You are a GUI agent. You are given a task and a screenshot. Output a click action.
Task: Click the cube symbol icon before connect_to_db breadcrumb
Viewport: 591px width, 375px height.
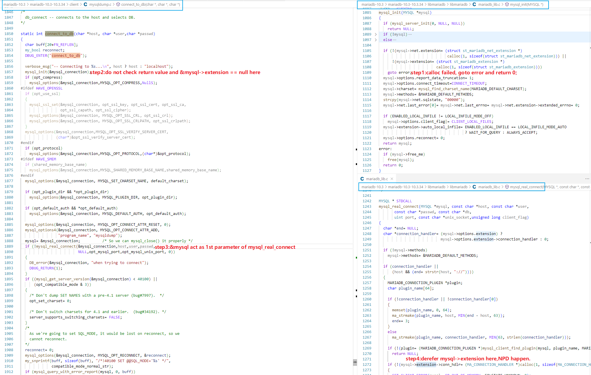[x=118, y=4]
